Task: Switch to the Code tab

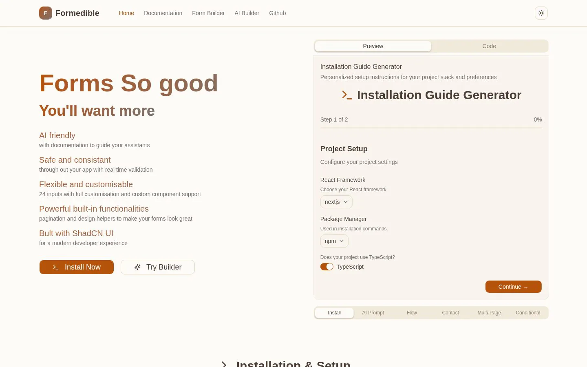Action: tap(489, 46)
